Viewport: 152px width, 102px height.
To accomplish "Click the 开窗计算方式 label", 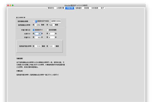I will click(x=26, y=30).
